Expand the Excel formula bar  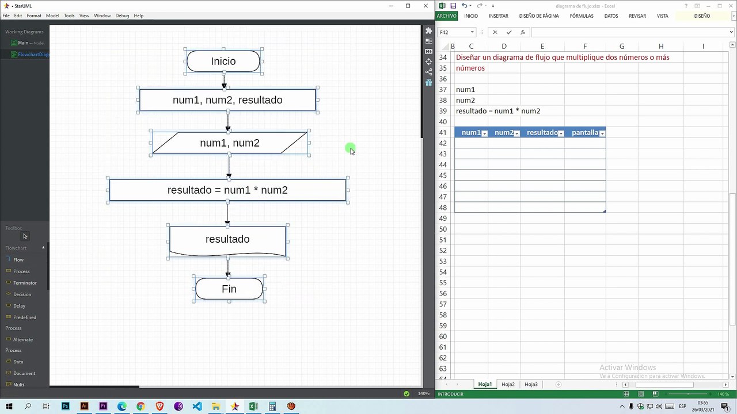(x=732, y=32)
